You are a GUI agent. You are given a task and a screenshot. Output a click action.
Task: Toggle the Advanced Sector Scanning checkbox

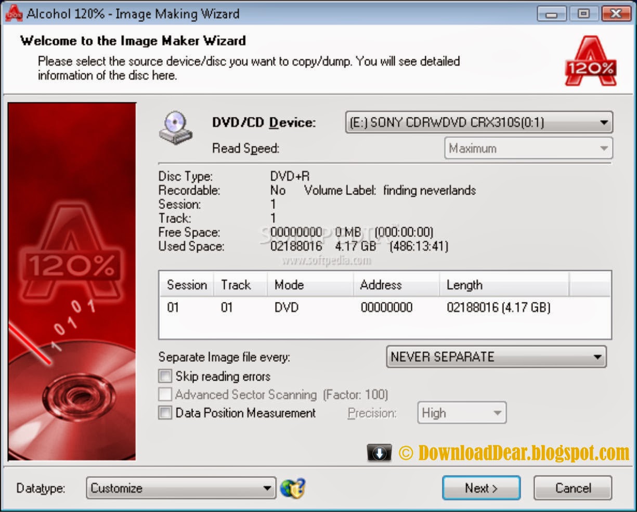point(165,395)
